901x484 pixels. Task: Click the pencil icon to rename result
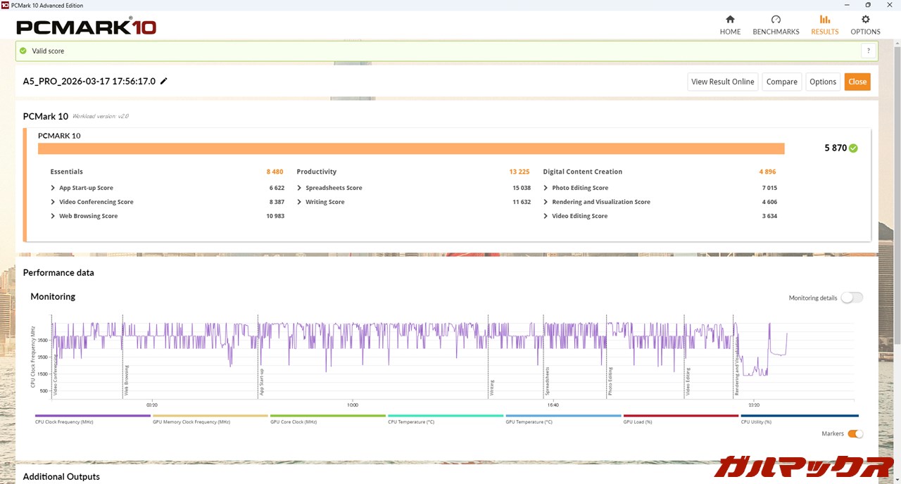point(164,81)
